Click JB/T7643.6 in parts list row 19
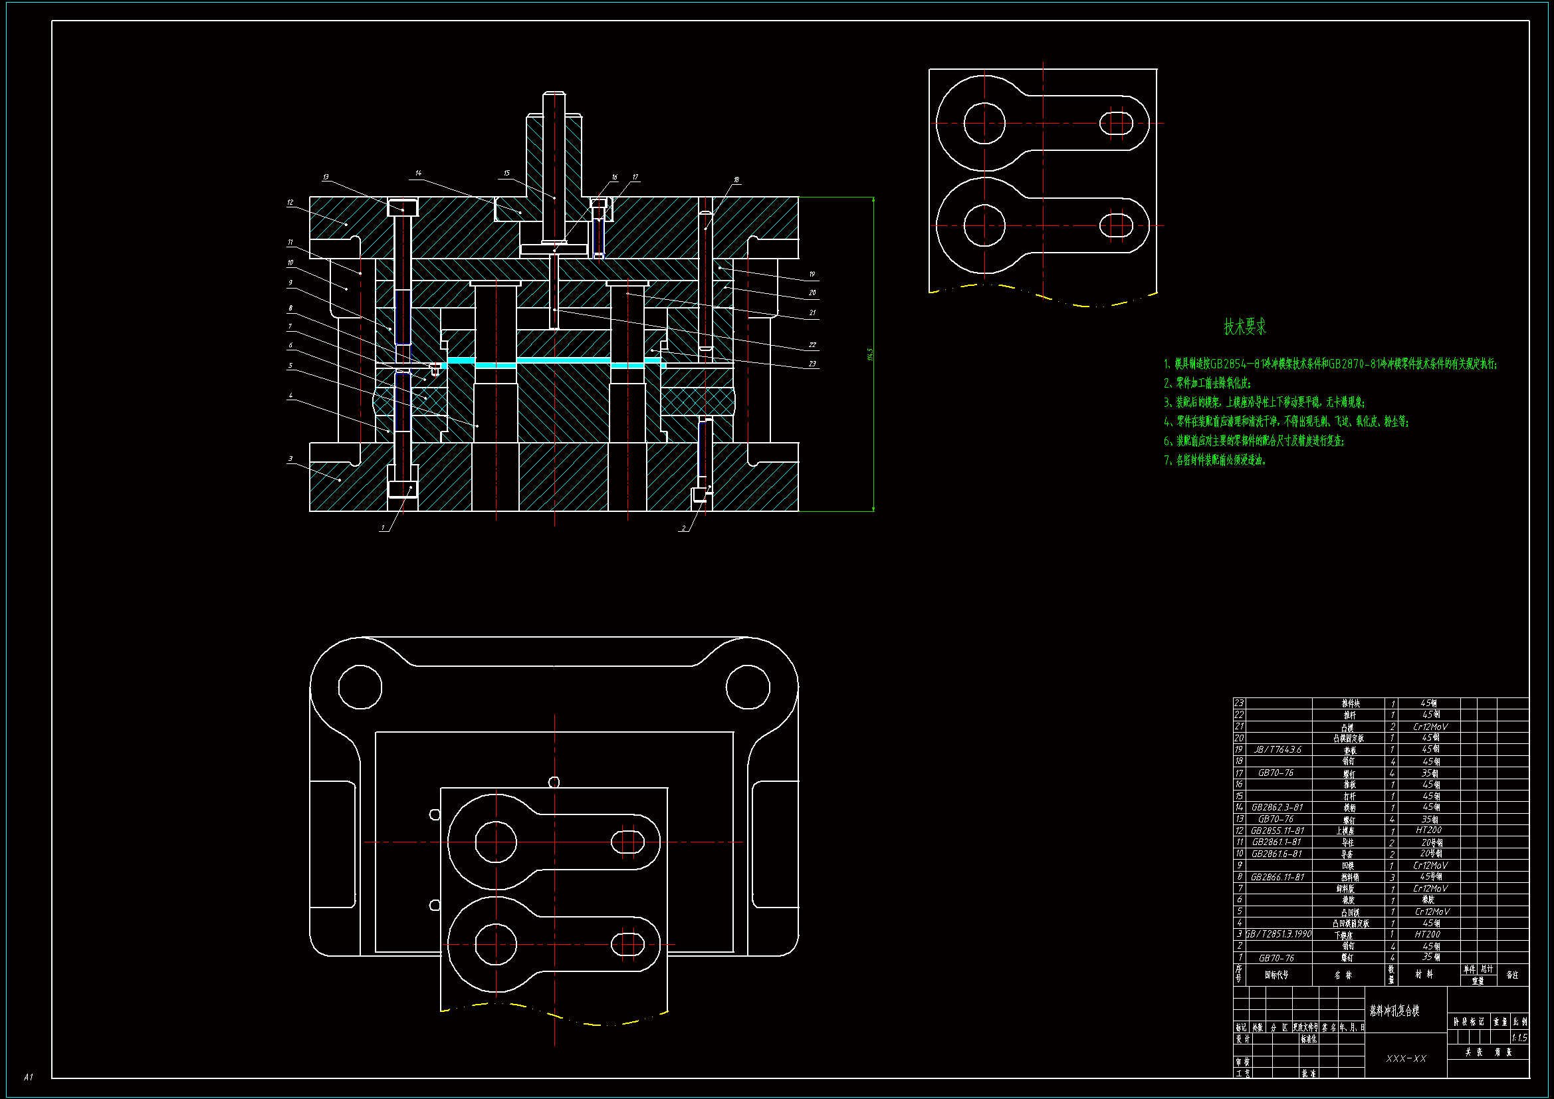Image resolution: width=1554 pixels, height=1099 pixels. coord(1277,749)
